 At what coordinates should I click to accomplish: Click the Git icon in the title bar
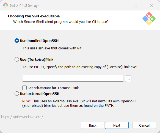click(5, 5)
